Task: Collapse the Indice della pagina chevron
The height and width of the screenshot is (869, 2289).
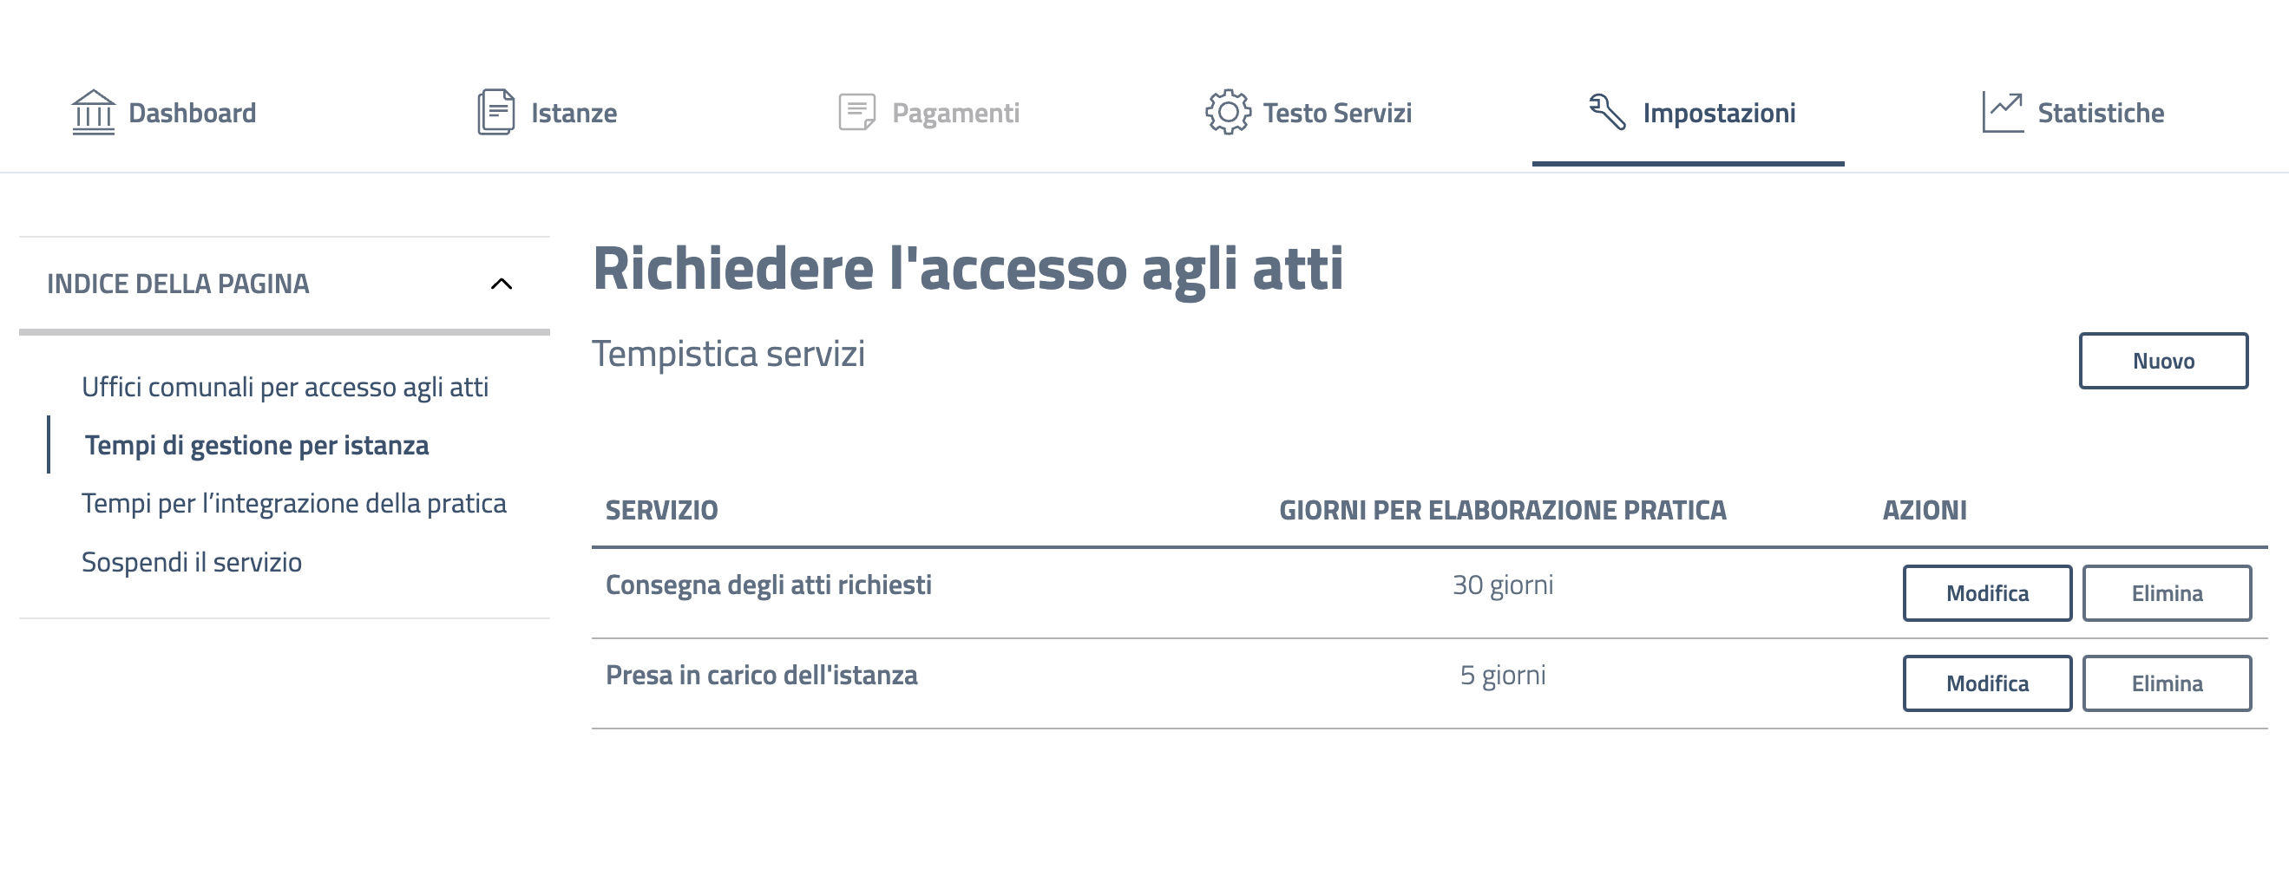Action: pyautogui.click(x=502, y=284)
